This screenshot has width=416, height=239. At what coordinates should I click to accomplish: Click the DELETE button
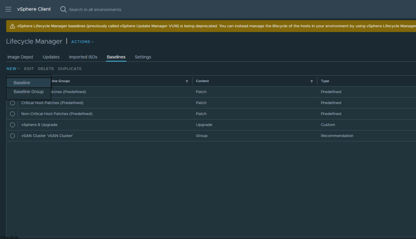(x=46, y=69)
